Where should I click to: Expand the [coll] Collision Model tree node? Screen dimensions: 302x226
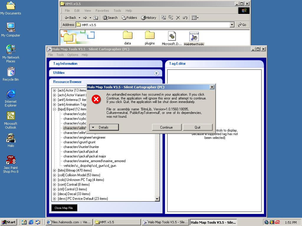pyautogui.click(x=54, y=175)
